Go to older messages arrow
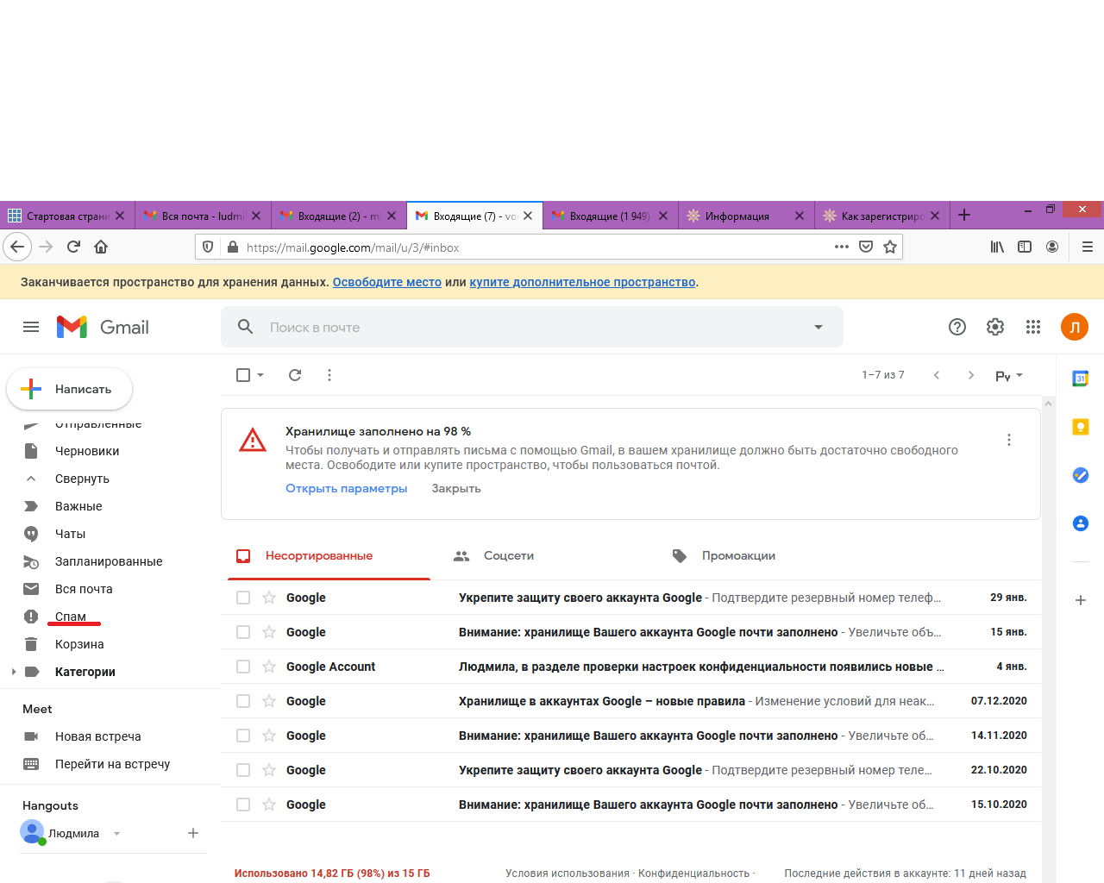Screen dimensions: 1104x883 point(971,375)
